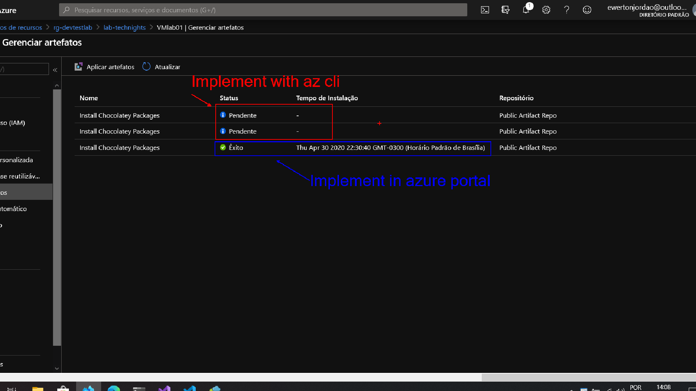Click the feedback smiley icon
Screen dimensions: 696x391
point(587,10)
